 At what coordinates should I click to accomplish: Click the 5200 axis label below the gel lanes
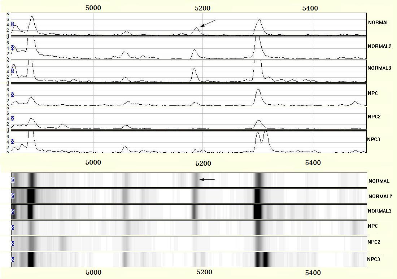(x=204, y=272)
